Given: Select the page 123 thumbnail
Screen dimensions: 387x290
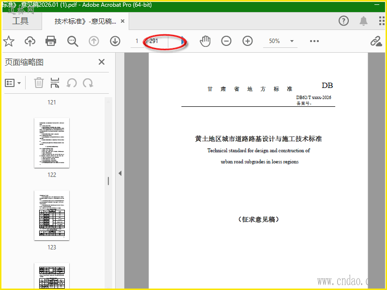Looking at the screenshot, I should coord(52,215).
